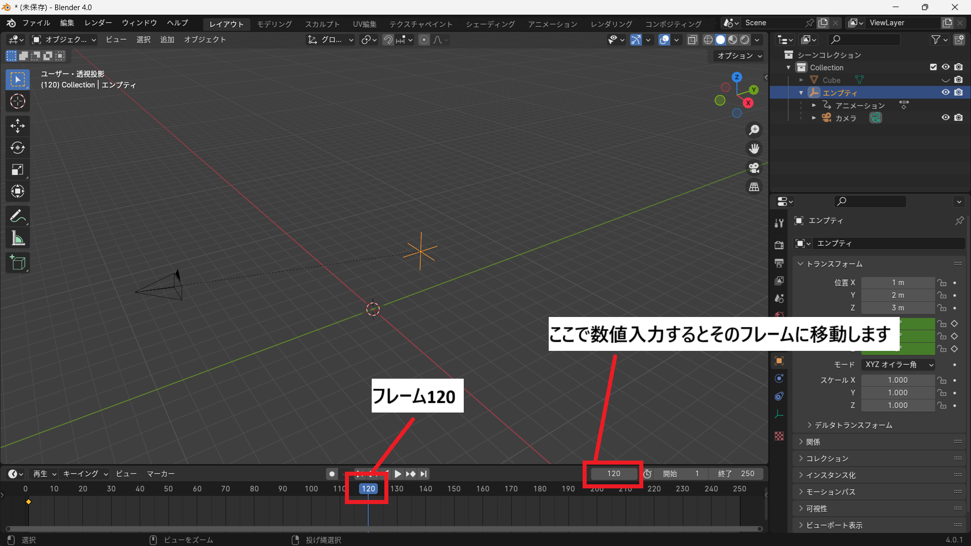Toggle the カメラ visibility eye icon
The width and height of the screenshot is (971, 546).
[945, 118]
